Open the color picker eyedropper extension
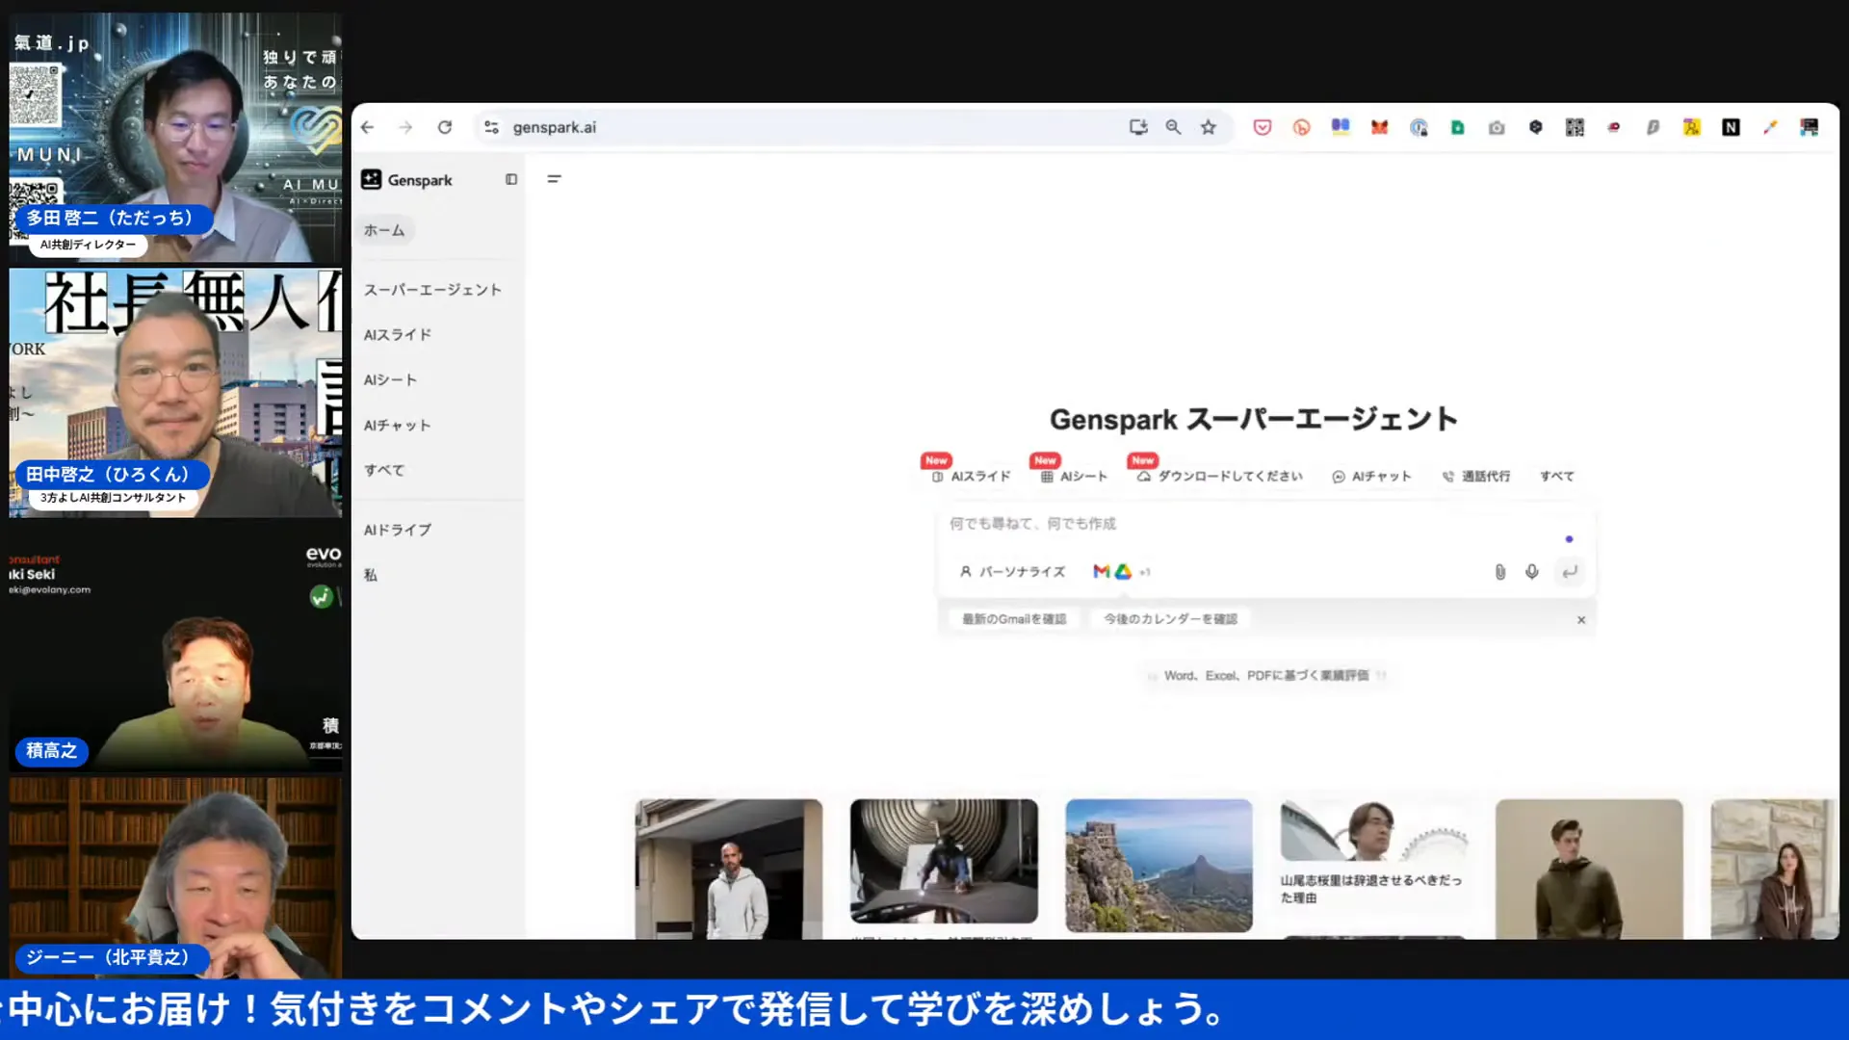 coord(1770,127)
